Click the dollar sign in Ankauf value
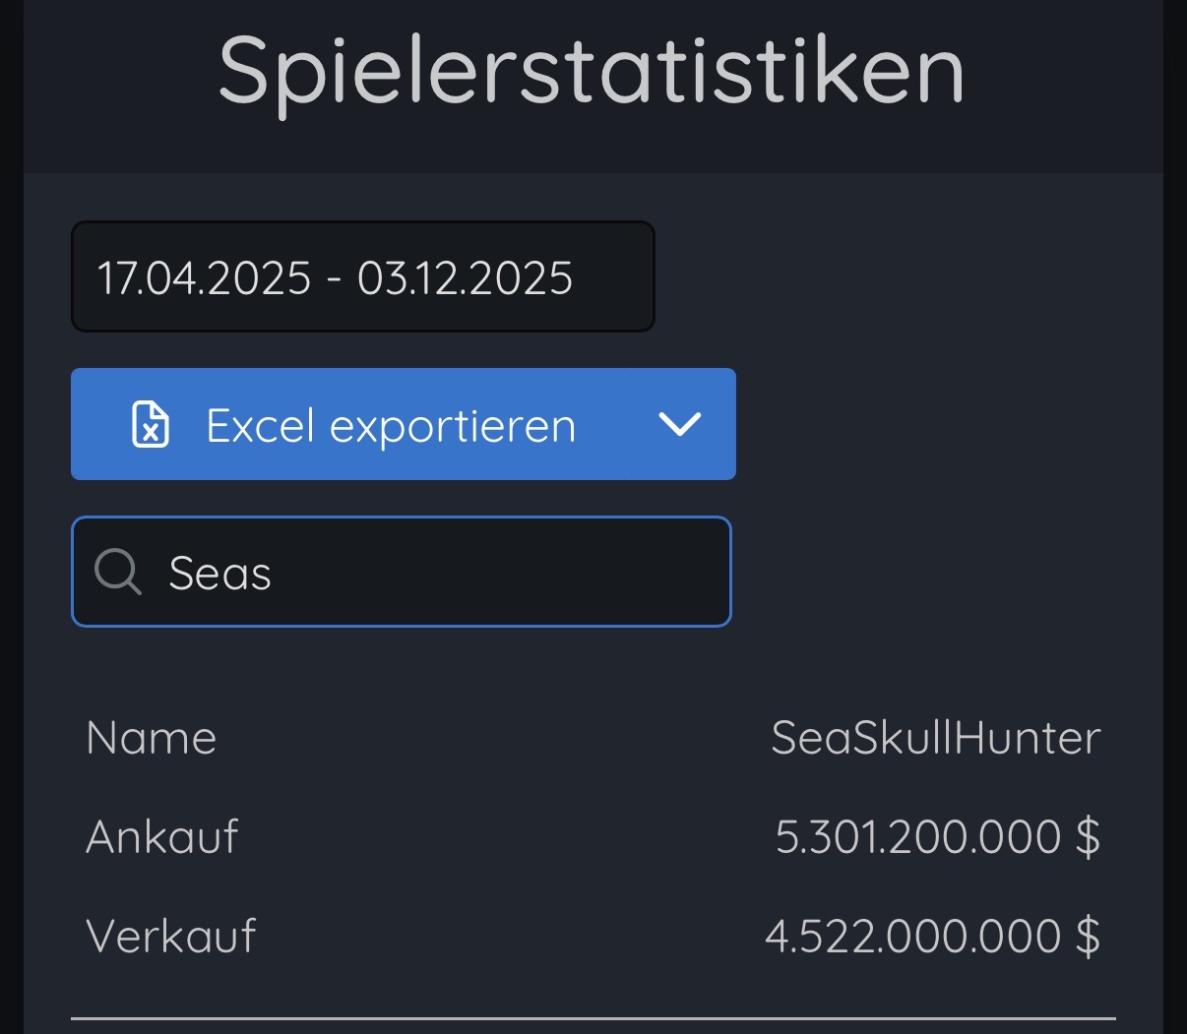 click(x=1089, y=837)
